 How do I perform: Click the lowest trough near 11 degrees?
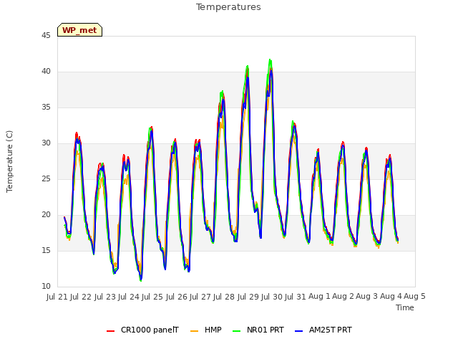(141, 280)
